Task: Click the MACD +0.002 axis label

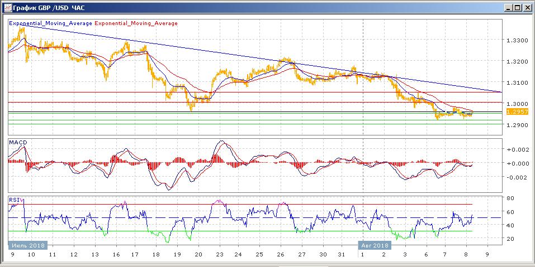Action: pos(517,150)
